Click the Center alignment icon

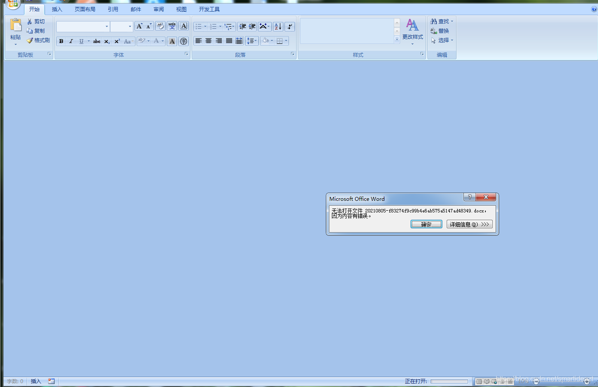209,41
